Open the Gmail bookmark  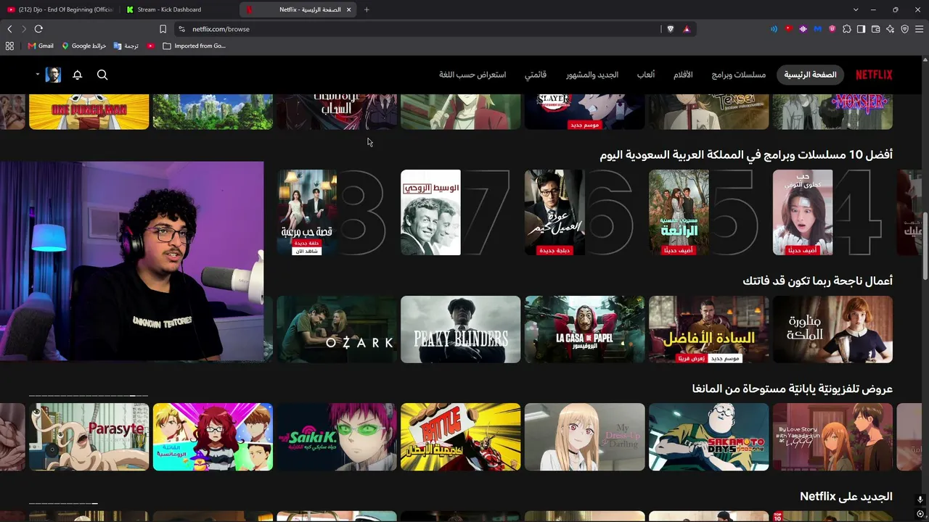tap(41, 46)
